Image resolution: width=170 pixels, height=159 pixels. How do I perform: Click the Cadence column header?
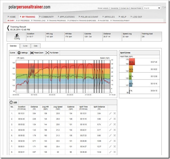click(x=71, y=108)
